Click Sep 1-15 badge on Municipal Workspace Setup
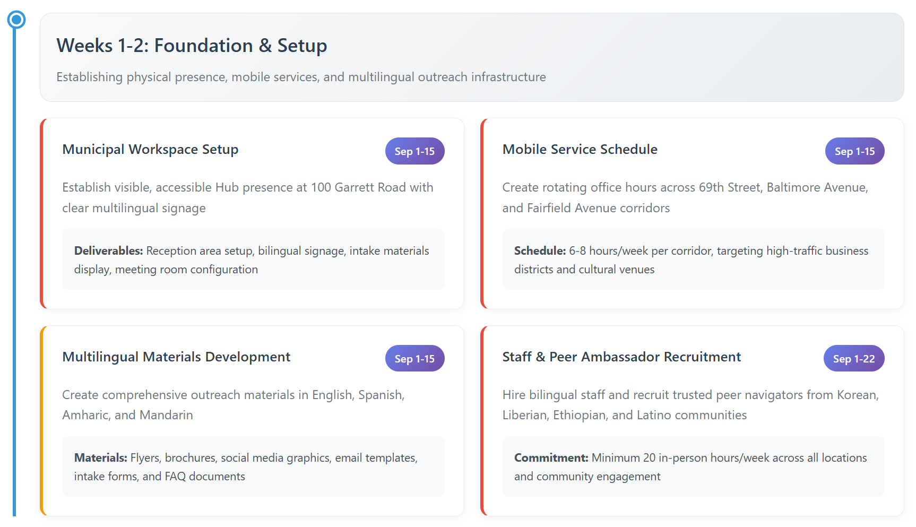The image size is (916, 527). [414, 151]
